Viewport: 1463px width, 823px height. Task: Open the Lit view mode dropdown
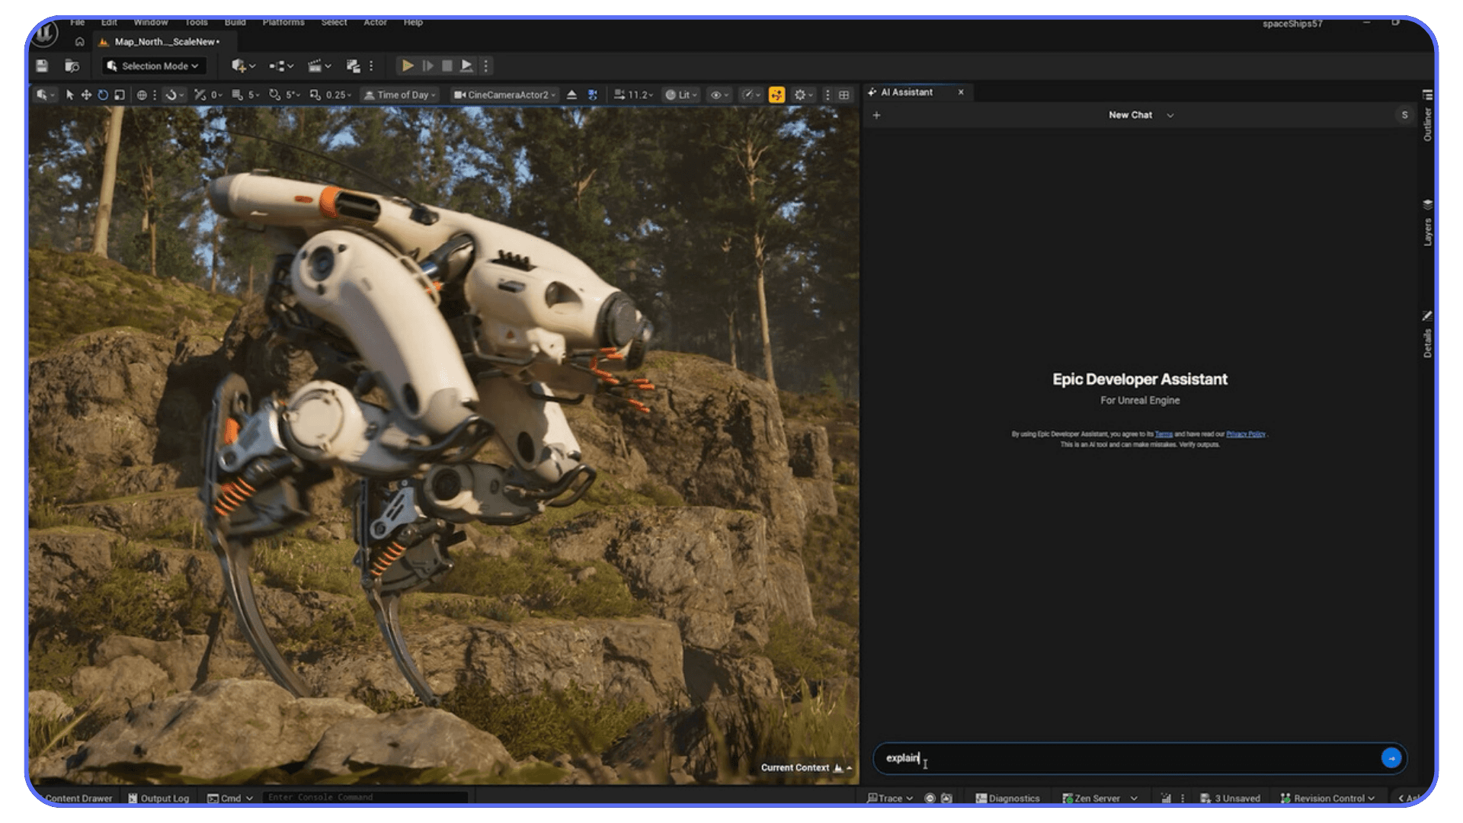coord(682,95)
